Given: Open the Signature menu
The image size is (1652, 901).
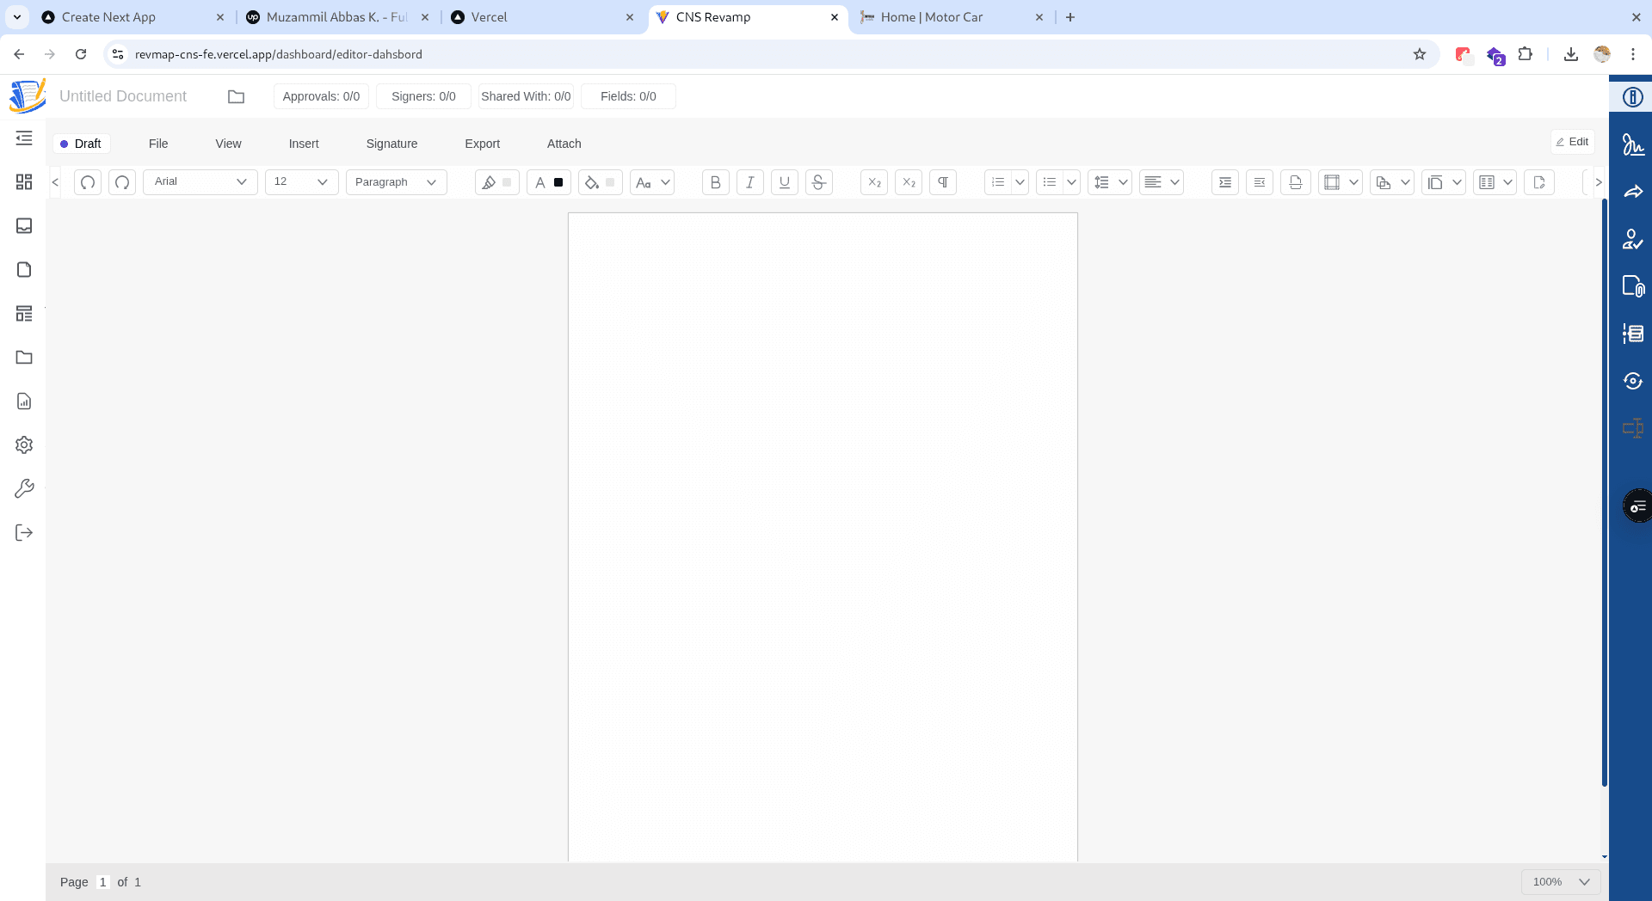Looking at the screenshot, I should point(391,144).
